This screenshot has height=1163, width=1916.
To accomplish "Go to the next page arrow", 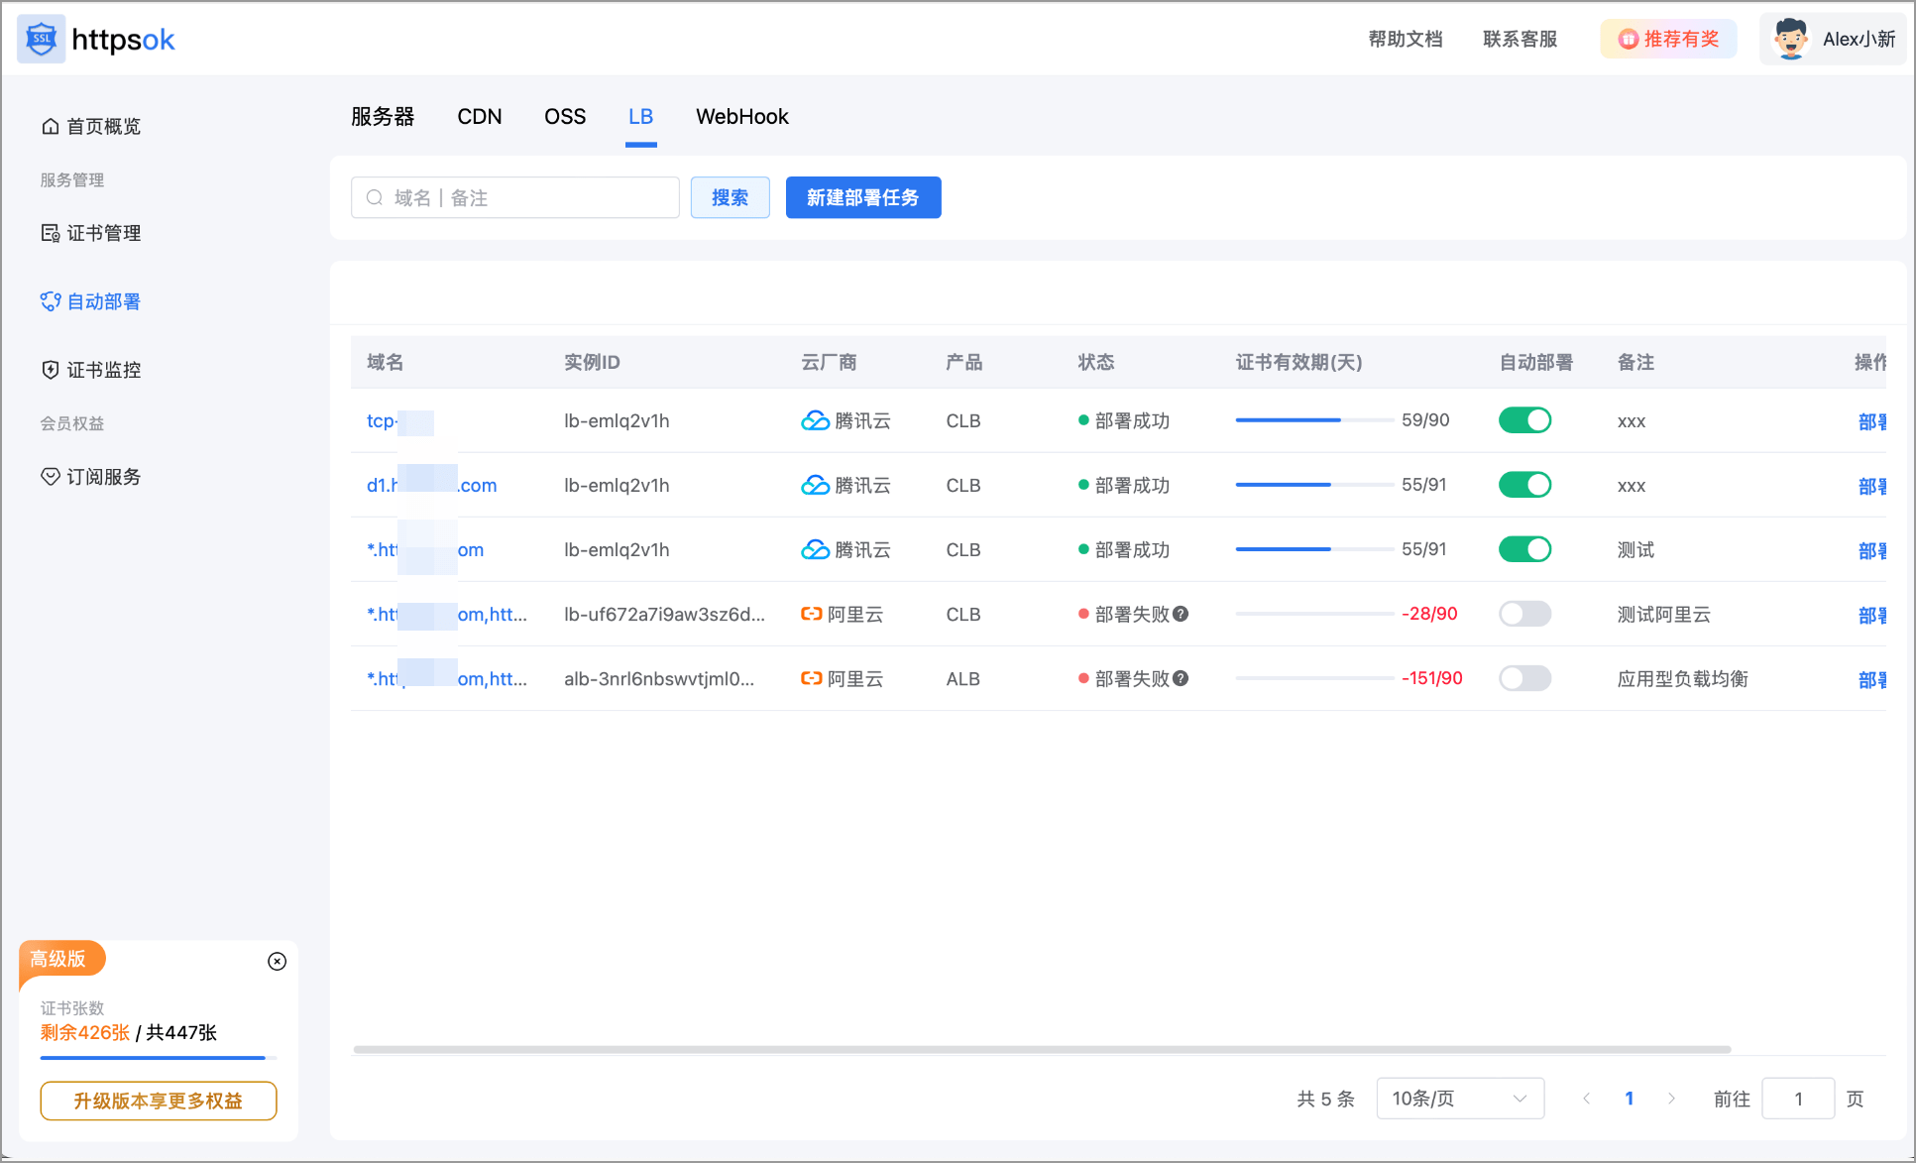I will click(x=1672, y=1099).
